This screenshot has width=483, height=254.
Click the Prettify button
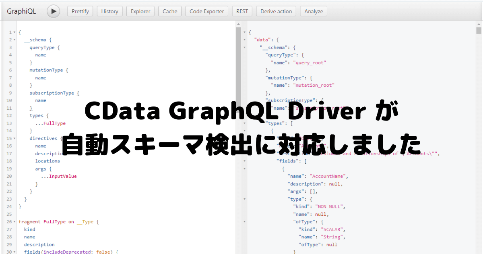point(80,11)
